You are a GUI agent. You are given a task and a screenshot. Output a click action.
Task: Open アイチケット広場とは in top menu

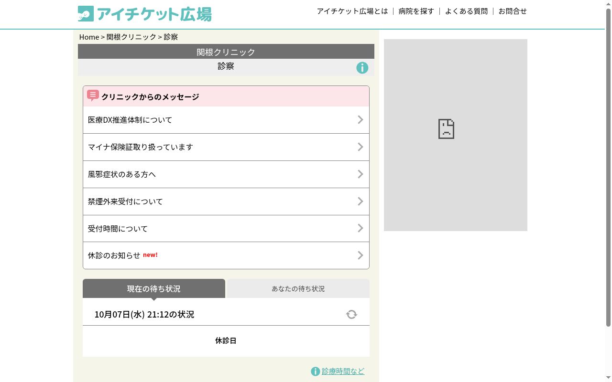click(x=352, y=11)
